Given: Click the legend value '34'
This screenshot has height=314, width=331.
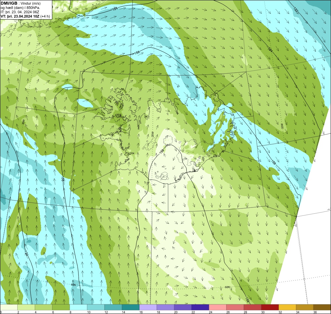Looking at the screenshot, I should tap(298, 312).
